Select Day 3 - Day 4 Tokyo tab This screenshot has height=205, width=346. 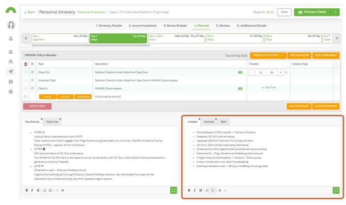point(177,38)
